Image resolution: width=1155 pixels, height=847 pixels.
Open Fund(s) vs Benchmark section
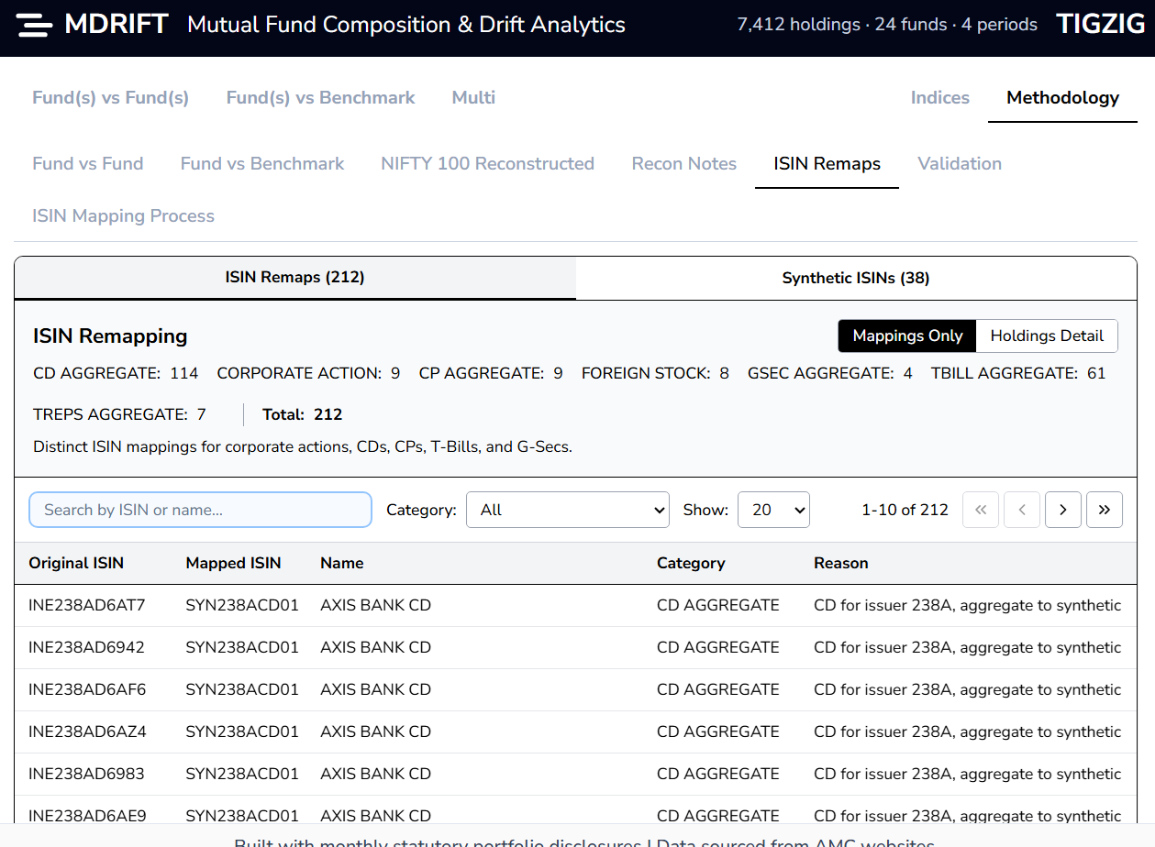[x=320, y=97]
